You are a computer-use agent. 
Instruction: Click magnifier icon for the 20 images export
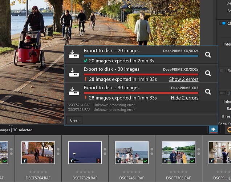click(x=208, y=55)
